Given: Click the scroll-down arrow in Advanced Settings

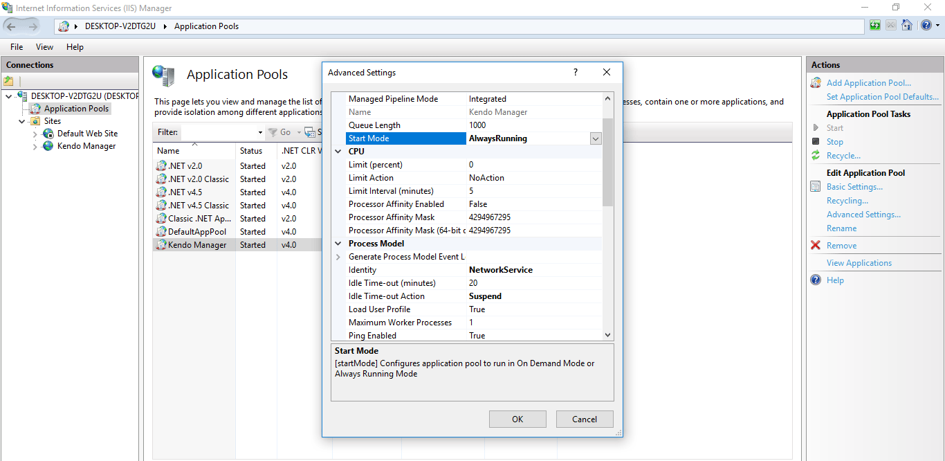Looking at the screenshot, I should click(x=607, y=335).
